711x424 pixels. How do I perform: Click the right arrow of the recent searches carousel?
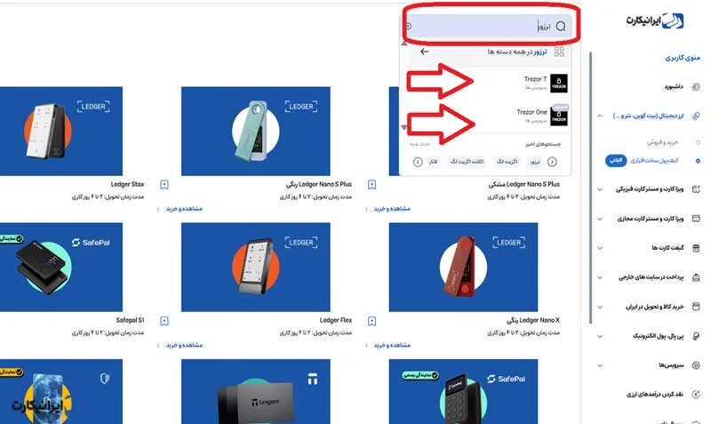tap(552, 162)
